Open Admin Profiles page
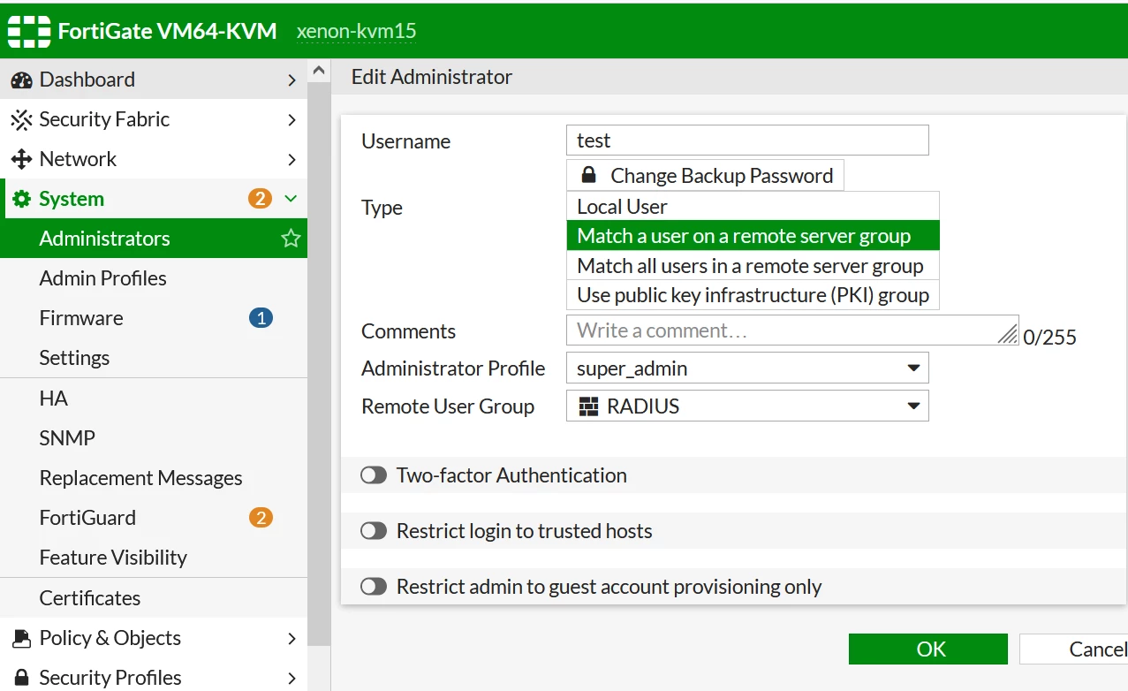The width and height of the screenshot is (1128, 691). (x=154, y=278)
